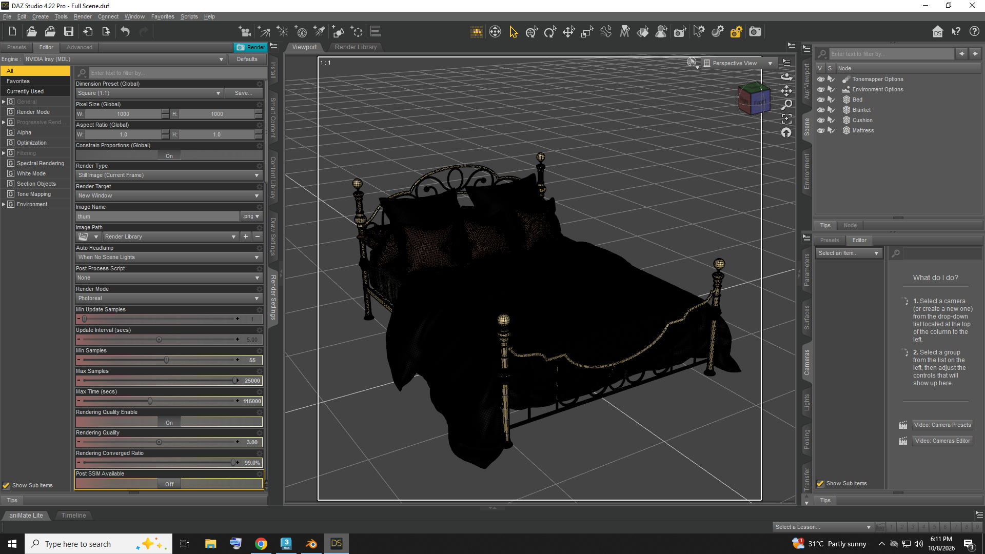Click the New Scene document icon

12,32
